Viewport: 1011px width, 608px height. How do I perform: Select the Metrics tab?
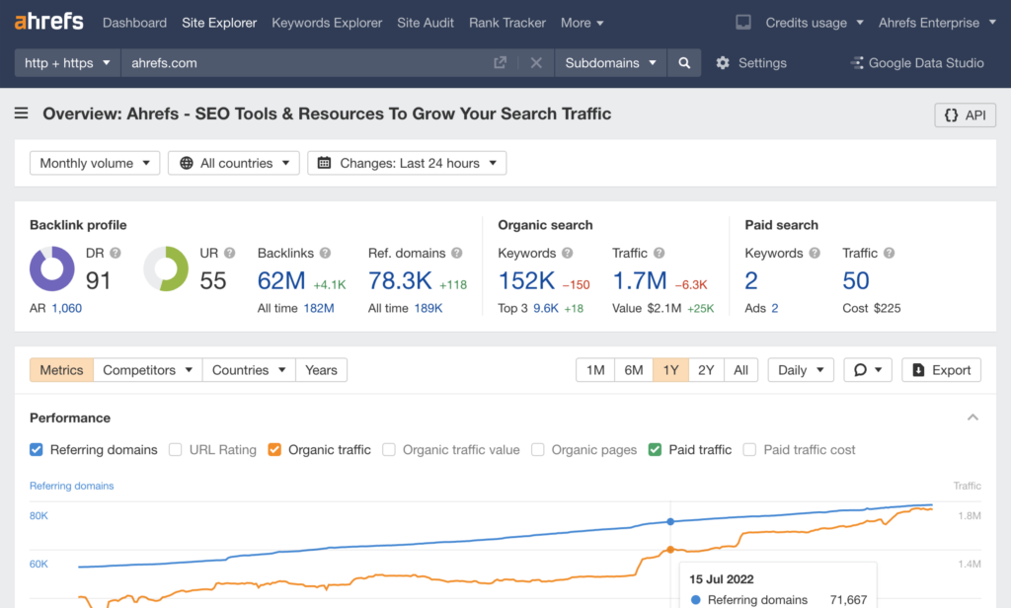pos(61,370)
